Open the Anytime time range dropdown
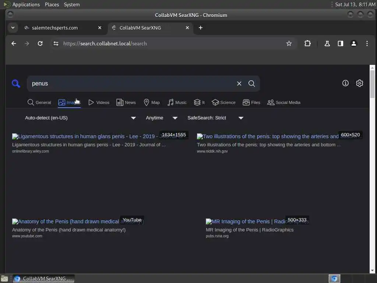 click(x=162, y=118)
